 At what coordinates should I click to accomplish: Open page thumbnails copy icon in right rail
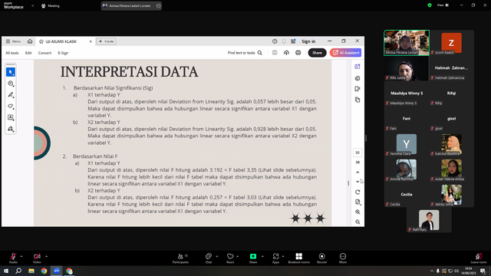(358, 100)
